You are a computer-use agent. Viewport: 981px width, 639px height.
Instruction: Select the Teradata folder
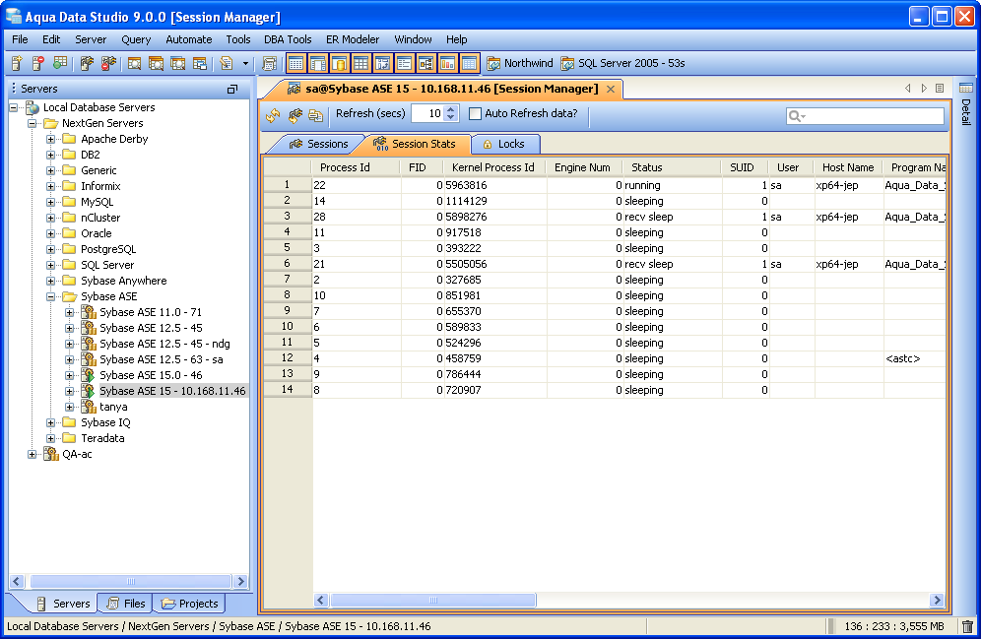point(102,438)
